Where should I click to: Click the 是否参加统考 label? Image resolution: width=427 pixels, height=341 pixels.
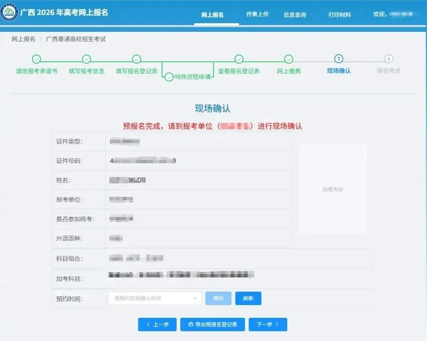click(75, 219)
